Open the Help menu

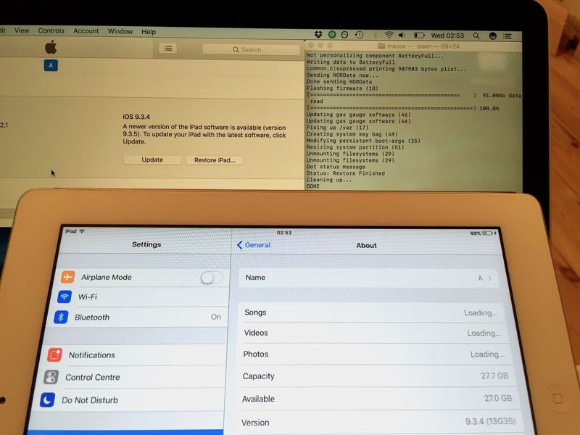point(149,32)
